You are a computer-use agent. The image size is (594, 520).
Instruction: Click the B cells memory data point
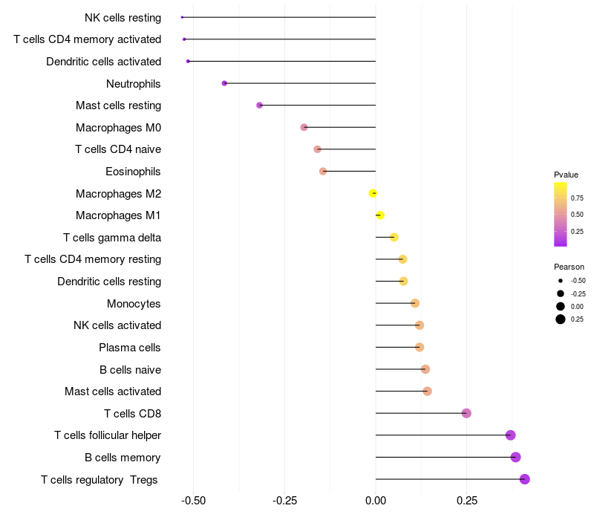pyautogui.click(x=515, y=457)
